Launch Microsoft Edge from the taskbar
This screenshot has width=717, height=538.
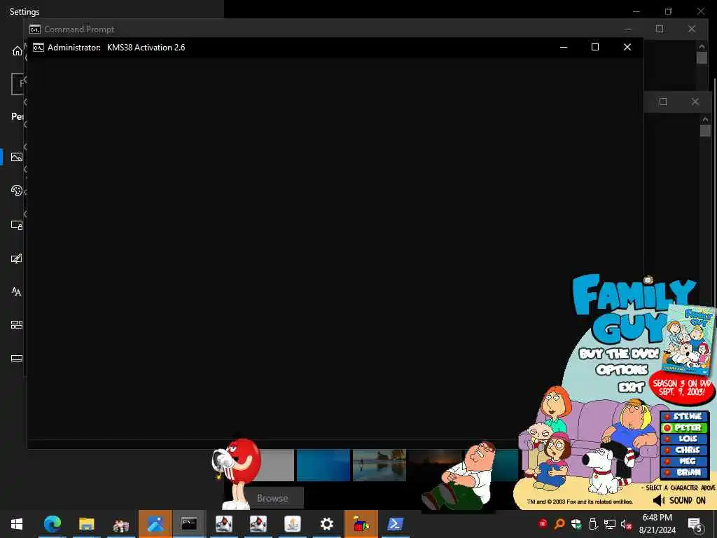(52, 524)
